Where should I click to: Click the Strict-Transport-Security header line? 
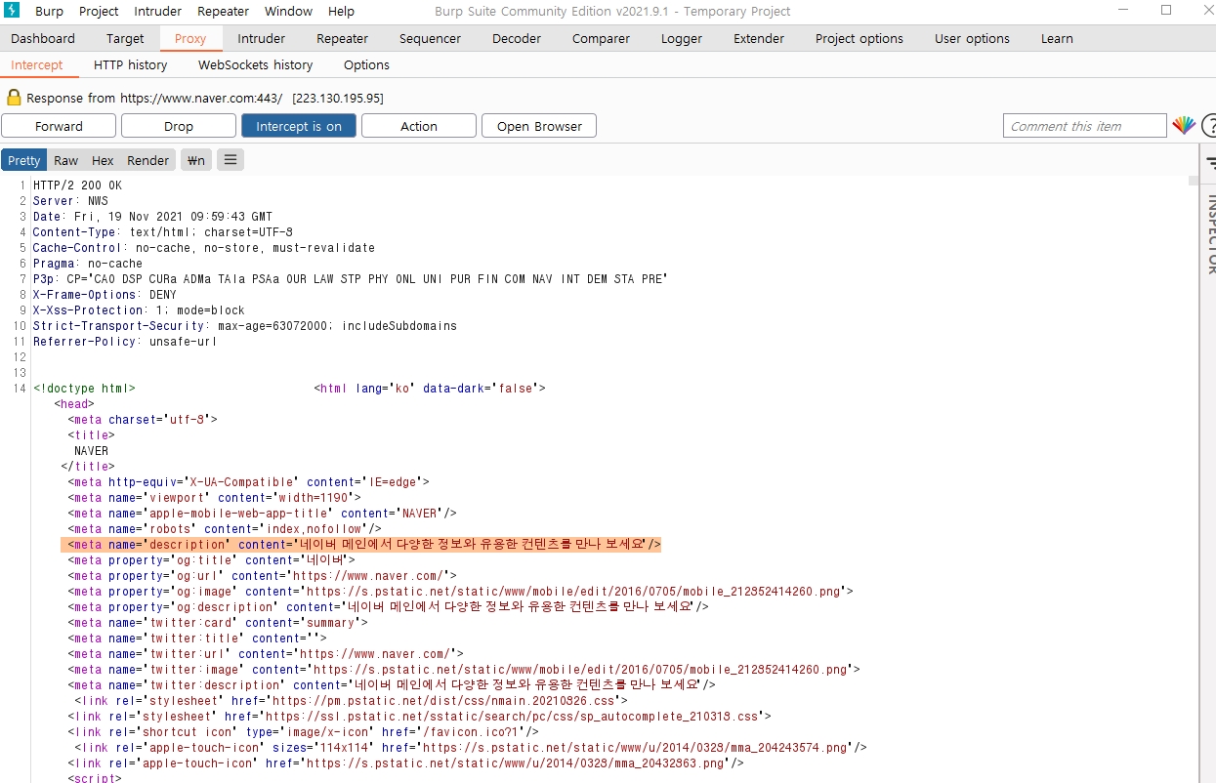(244, 325)
